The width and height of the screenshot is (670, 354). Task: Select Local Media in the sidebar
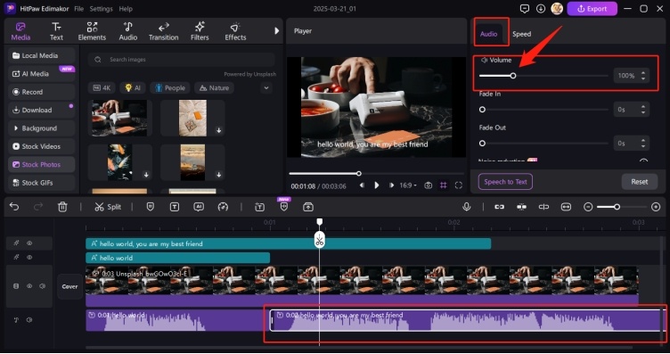coord(42,55)
